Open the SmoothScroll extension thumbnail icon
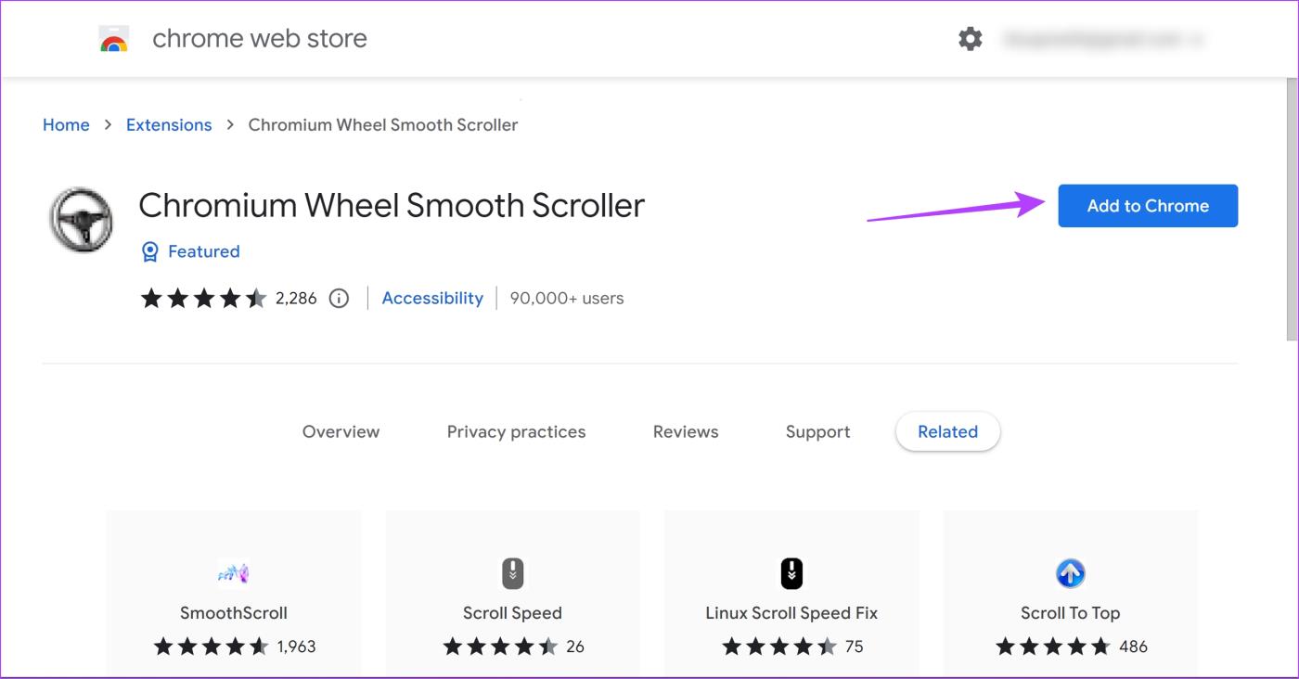 click(232, 573)
